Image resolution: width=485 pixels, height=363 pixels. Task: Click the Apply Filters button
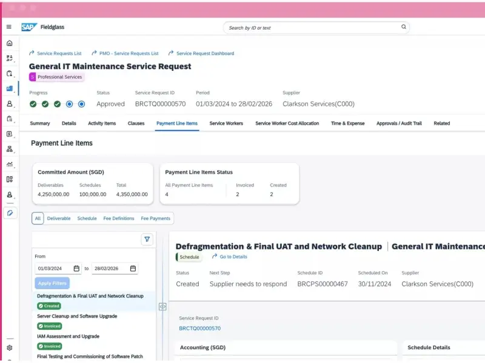coord(52,283)
